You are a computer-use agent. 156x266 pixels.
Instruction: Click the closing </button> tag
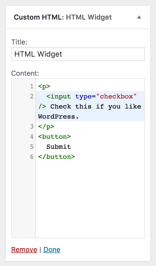[x=56, y=157]
